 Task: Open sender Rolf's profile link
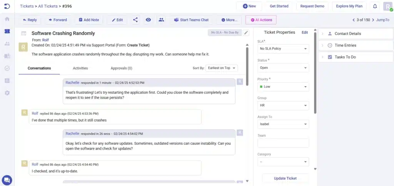45,40
